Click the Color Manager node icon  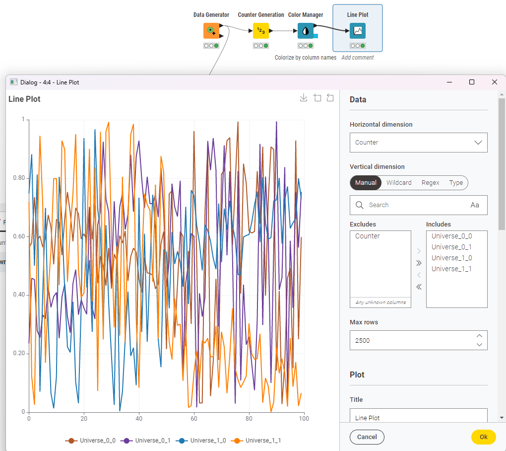point(305,31)
